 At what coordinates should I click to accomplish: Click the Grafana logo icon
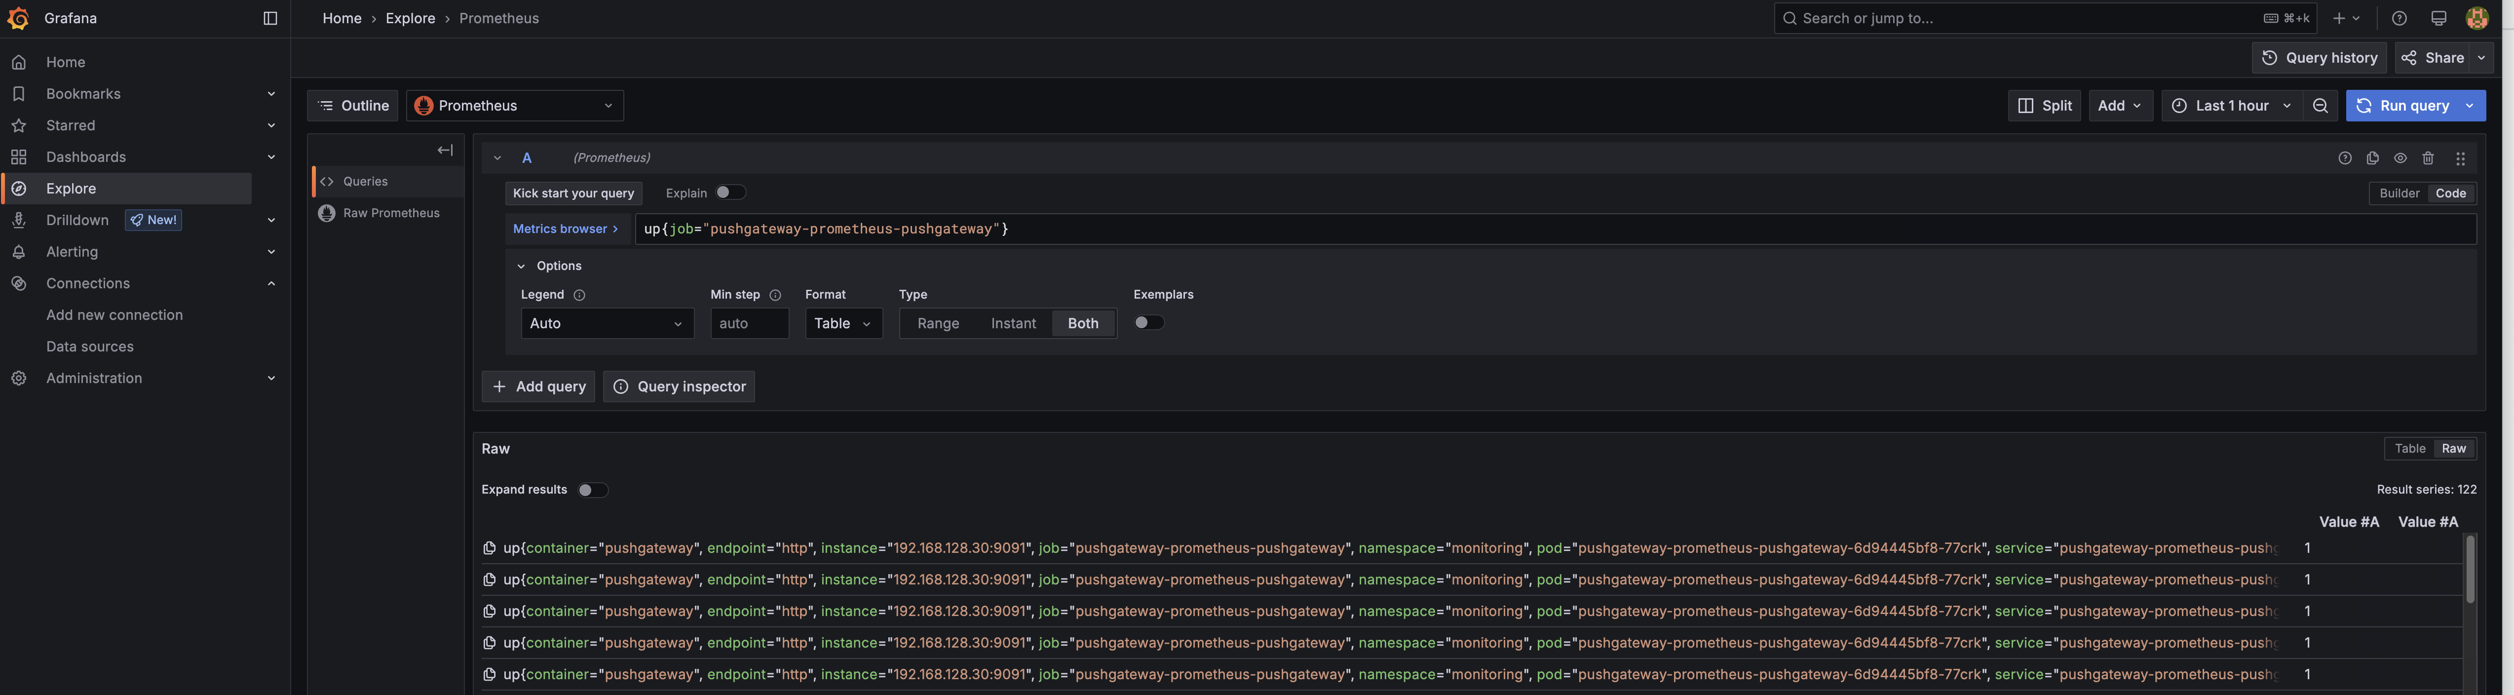tap(18, 19)
